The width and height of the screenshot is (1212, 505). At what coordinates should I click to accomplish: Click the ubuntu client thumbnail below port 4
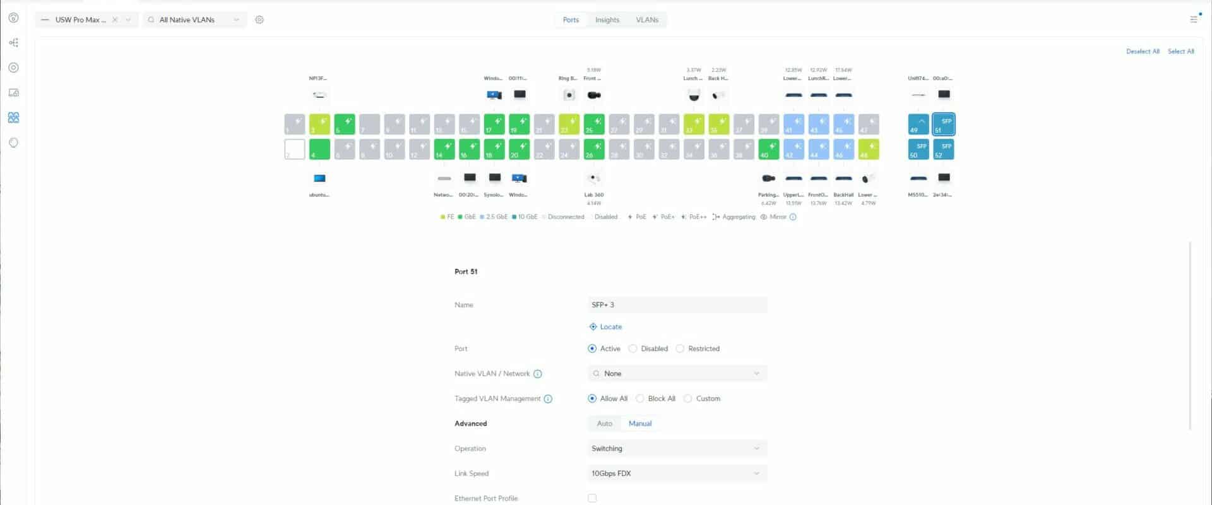point(319,178)
